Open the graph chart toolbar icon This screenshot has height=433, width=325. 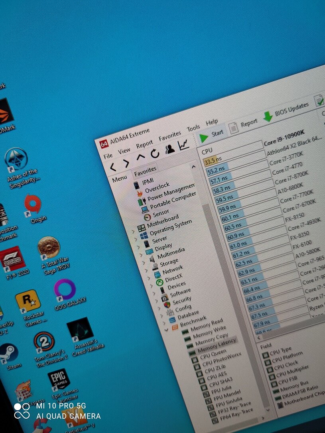[x=183, y=145]
